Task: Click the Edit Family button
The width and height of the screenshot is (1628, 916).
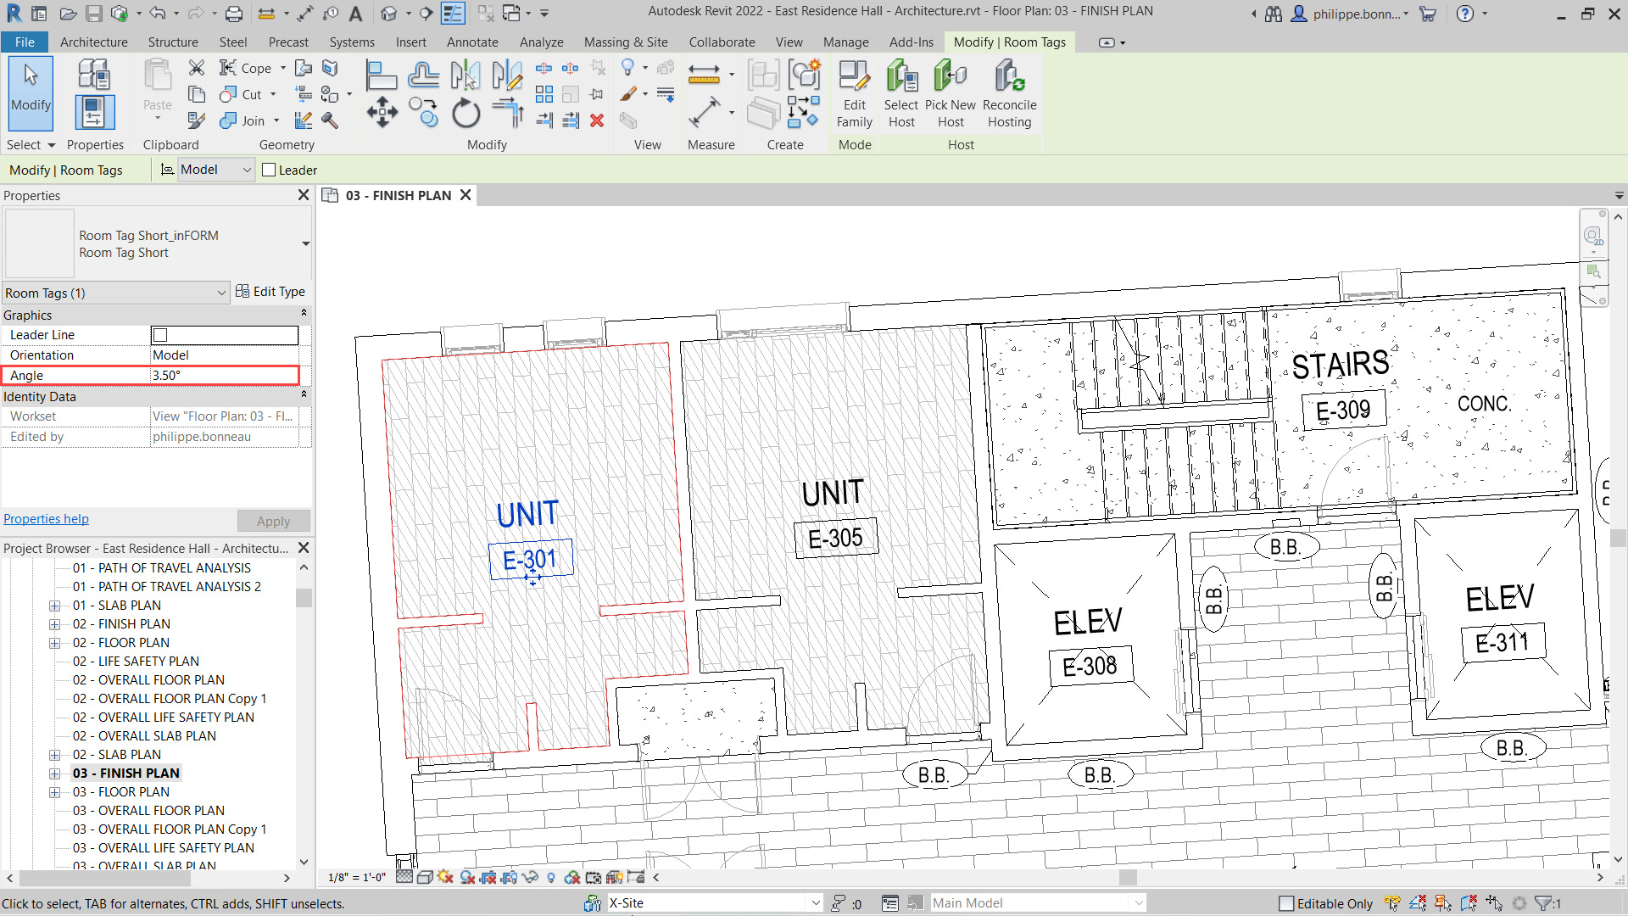Action: tap(855, 93)
